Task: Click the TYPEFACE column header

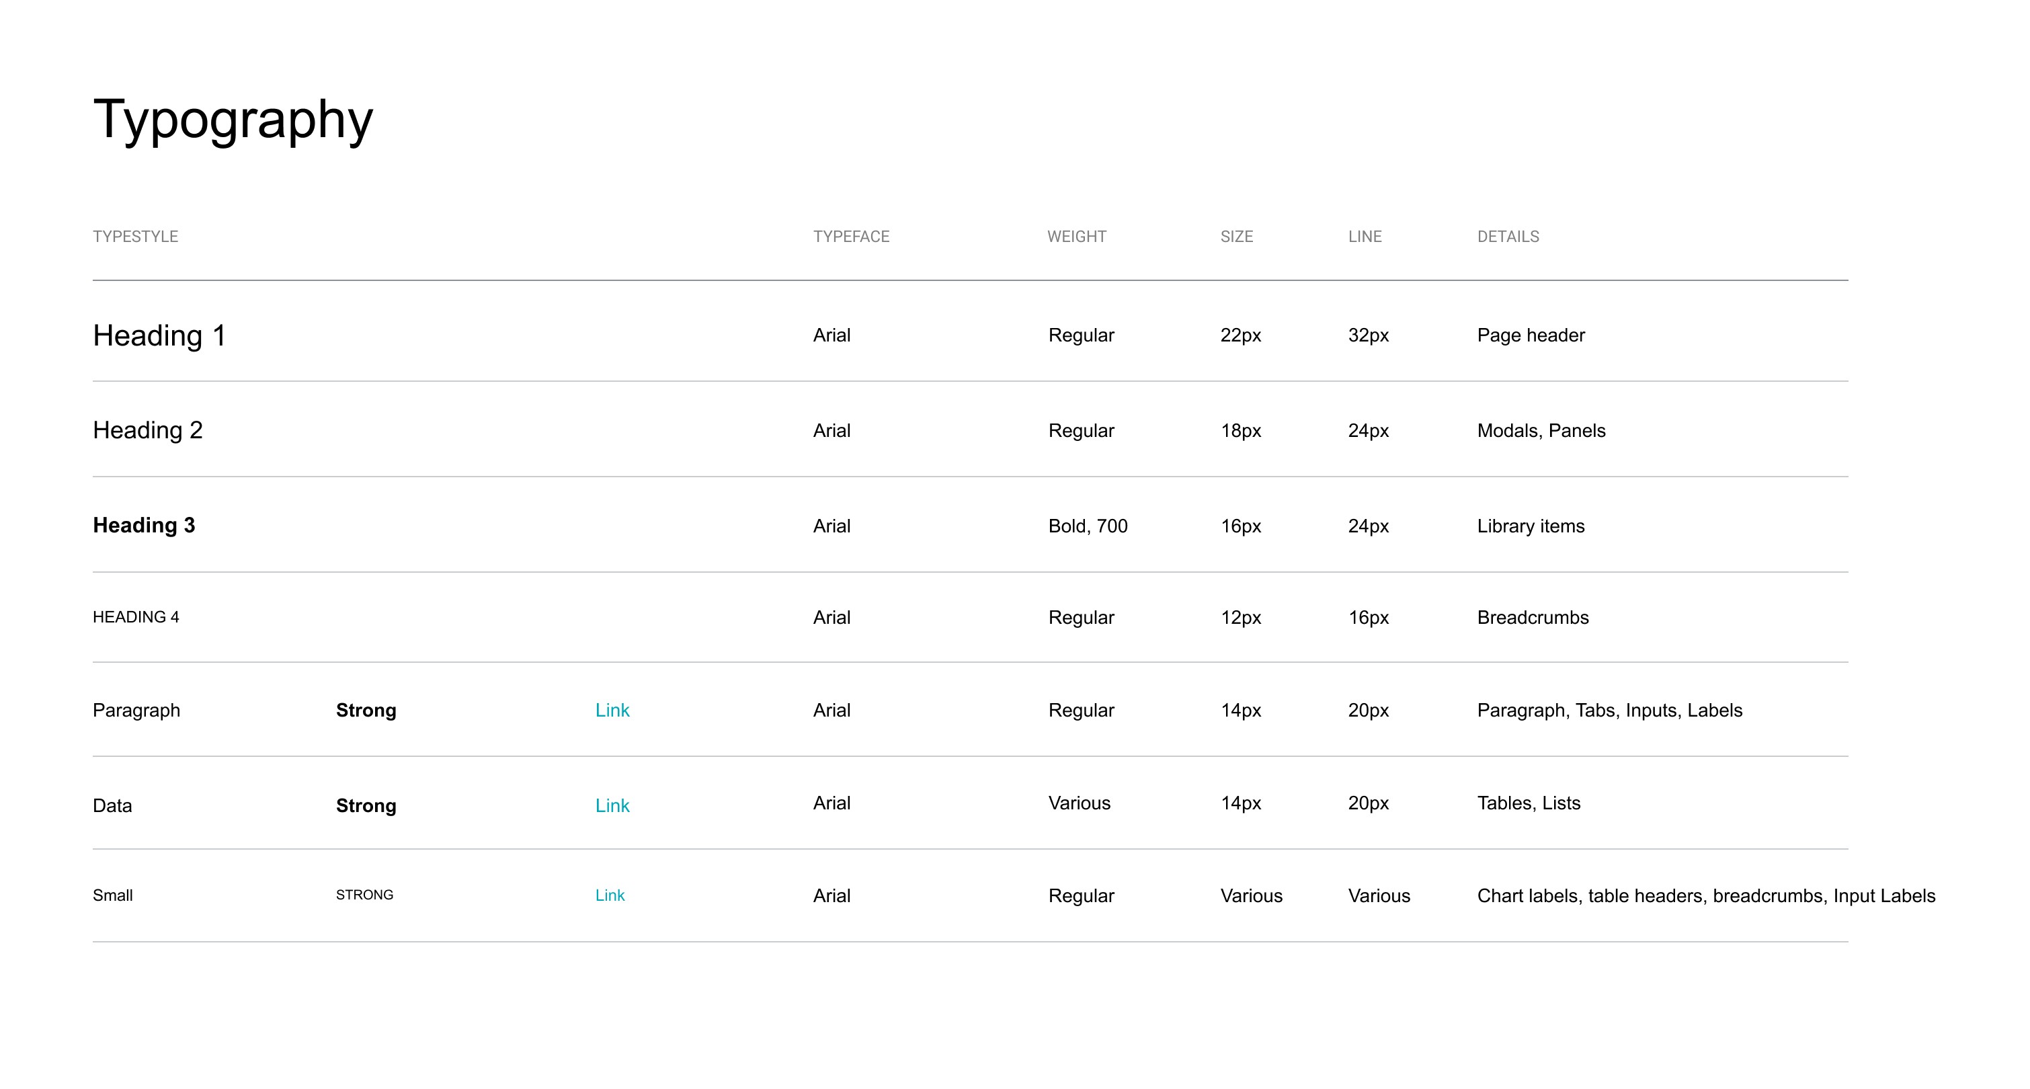Action: click(x=851, y=237)
